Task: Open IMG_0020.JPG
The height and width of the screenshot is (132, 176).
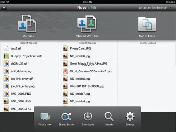Action: [x=21, y=109]
